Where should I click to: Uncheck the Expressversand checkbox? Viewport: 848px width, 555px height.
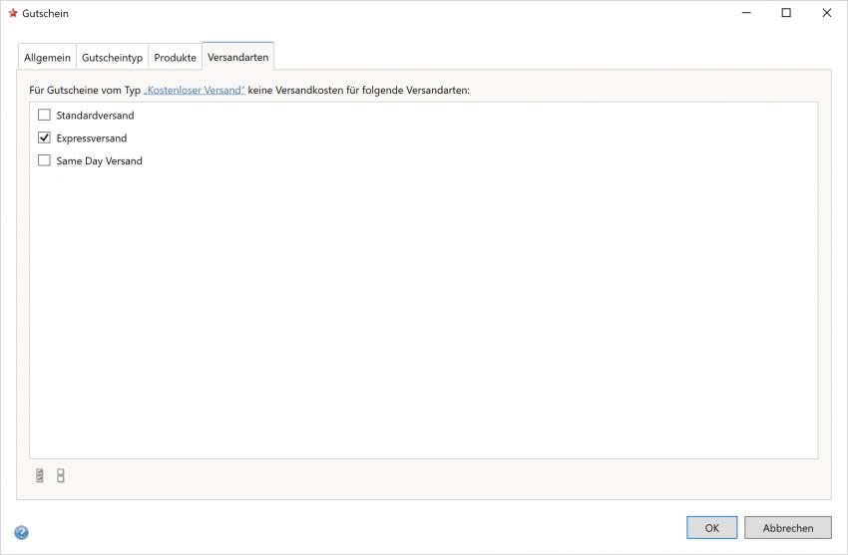pyautogui.click(x=44, y=139)
